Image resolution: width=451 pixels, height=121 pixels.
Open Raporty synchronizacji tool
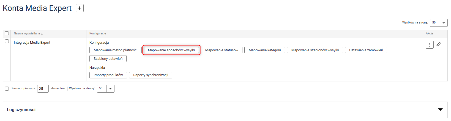pos(151,75)
